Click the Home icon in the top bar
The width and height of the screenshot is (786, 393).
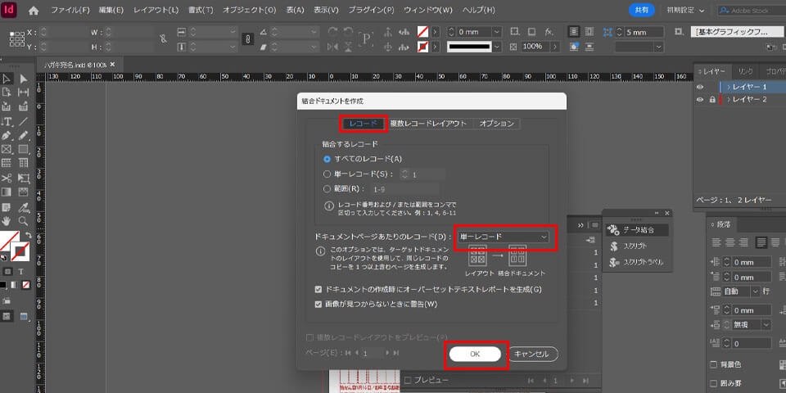tap(34, 11)
